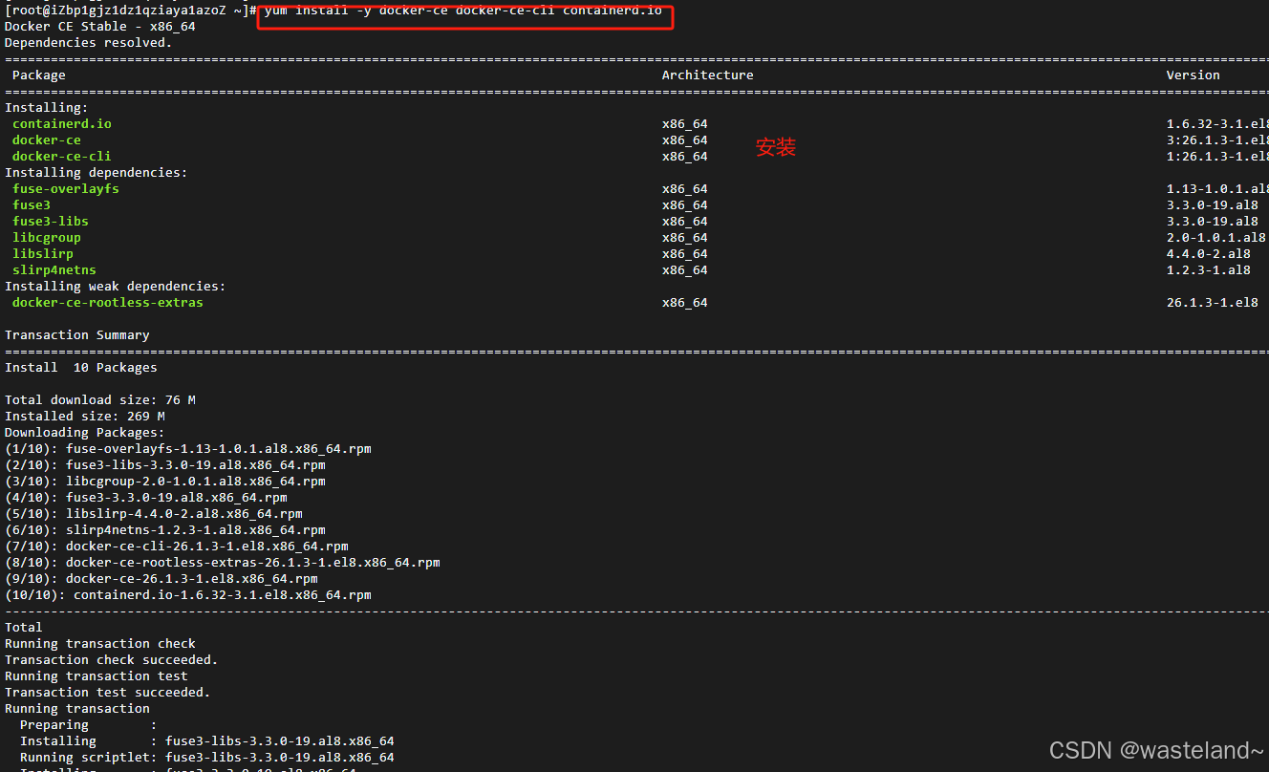Click 'Installing dependencies:' label
Image resolution: width=1269 pixels, height=772 pixels.
[97, 173]
